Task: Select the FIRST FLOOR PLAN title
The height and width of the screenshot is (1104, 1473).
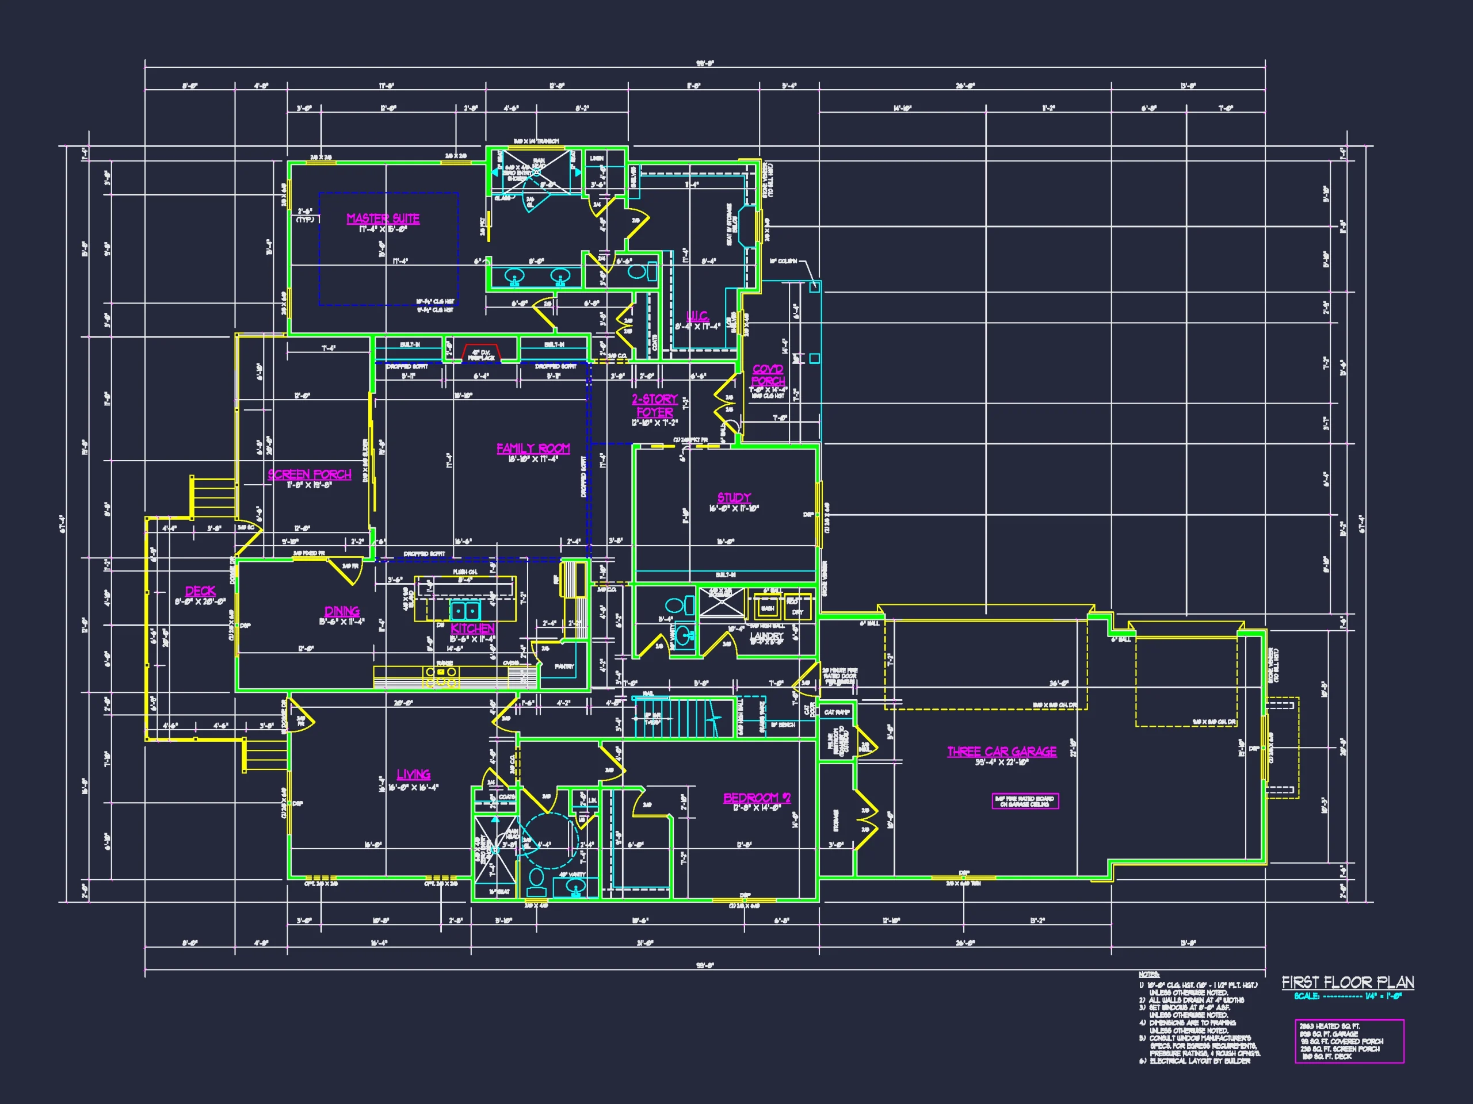Action: coord(1349,982)
